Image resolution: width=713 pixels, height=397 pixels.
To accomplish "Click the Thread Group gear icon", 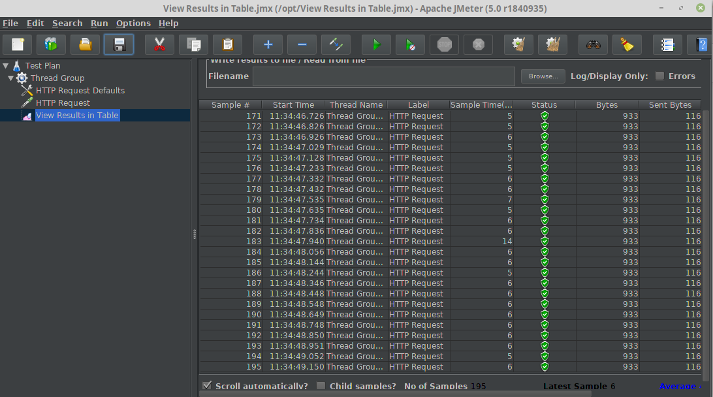I will [x=22, y=78].
